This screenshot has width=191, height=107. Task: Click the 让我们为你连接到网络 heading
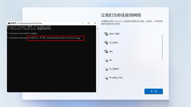coord(121,15)
